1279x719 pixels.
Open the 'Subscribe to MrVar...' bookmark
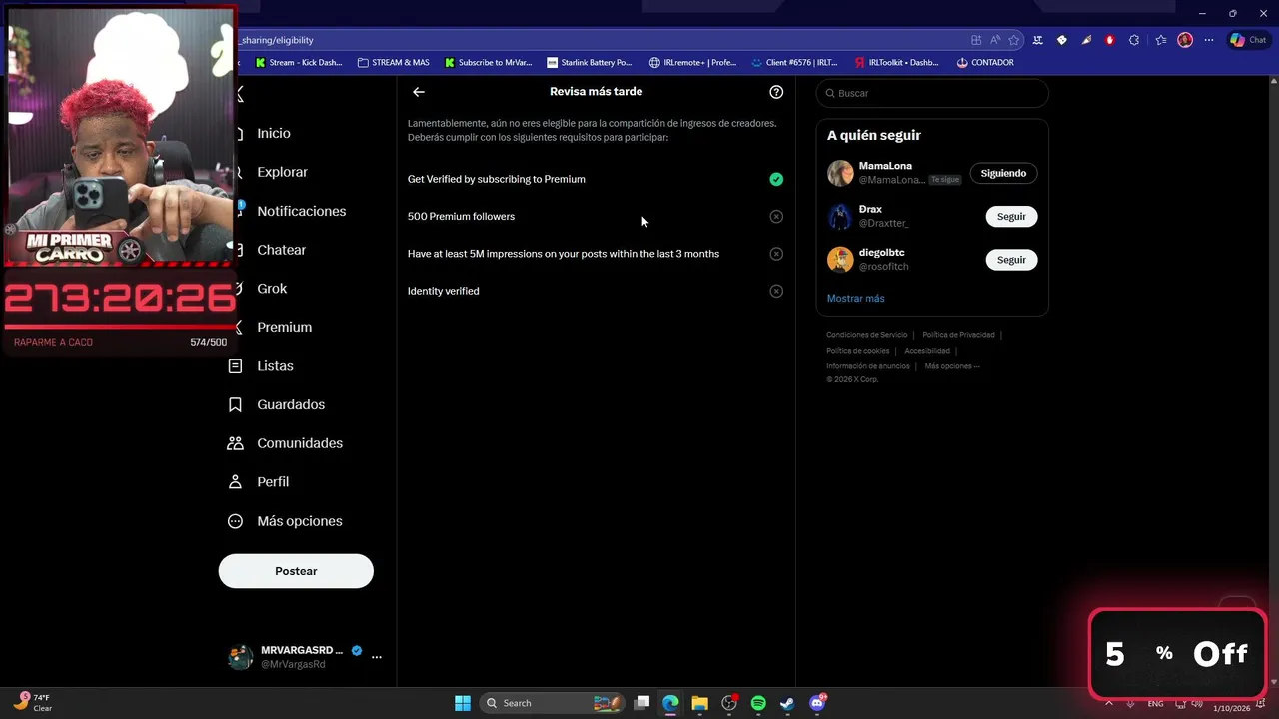pyautogui.click(x=488, y=62)
